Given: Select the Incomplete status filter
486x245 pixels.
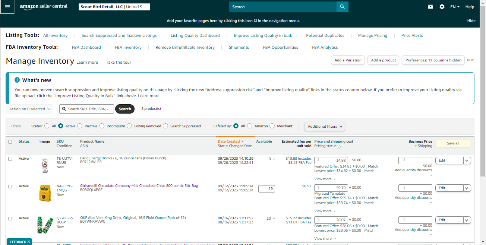Looking at the screenshot, I should tap(102, 126).
